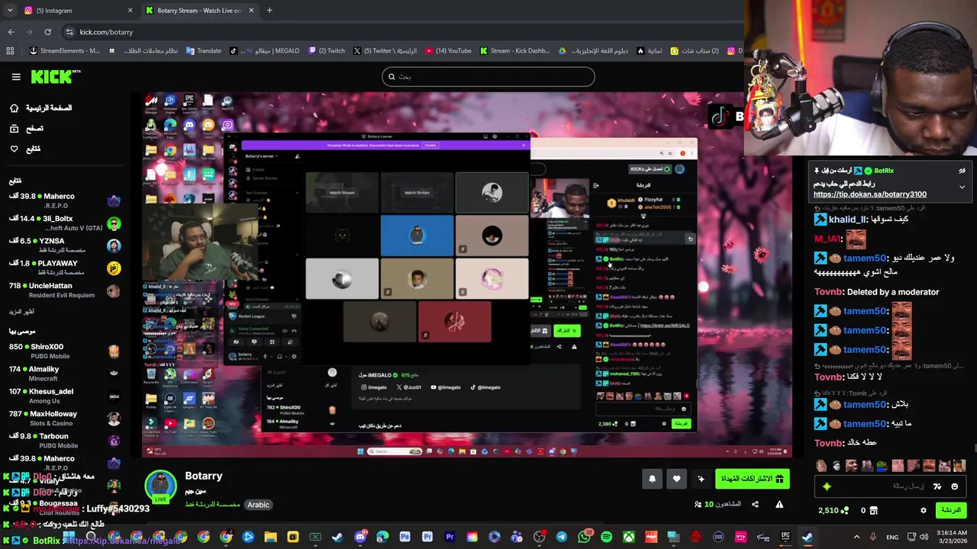Go back in browser history
This screenshot has height=549, width=977.
click(11, 32)
